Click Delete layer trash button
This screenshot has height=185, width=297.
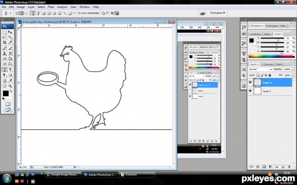pos(289,167)
